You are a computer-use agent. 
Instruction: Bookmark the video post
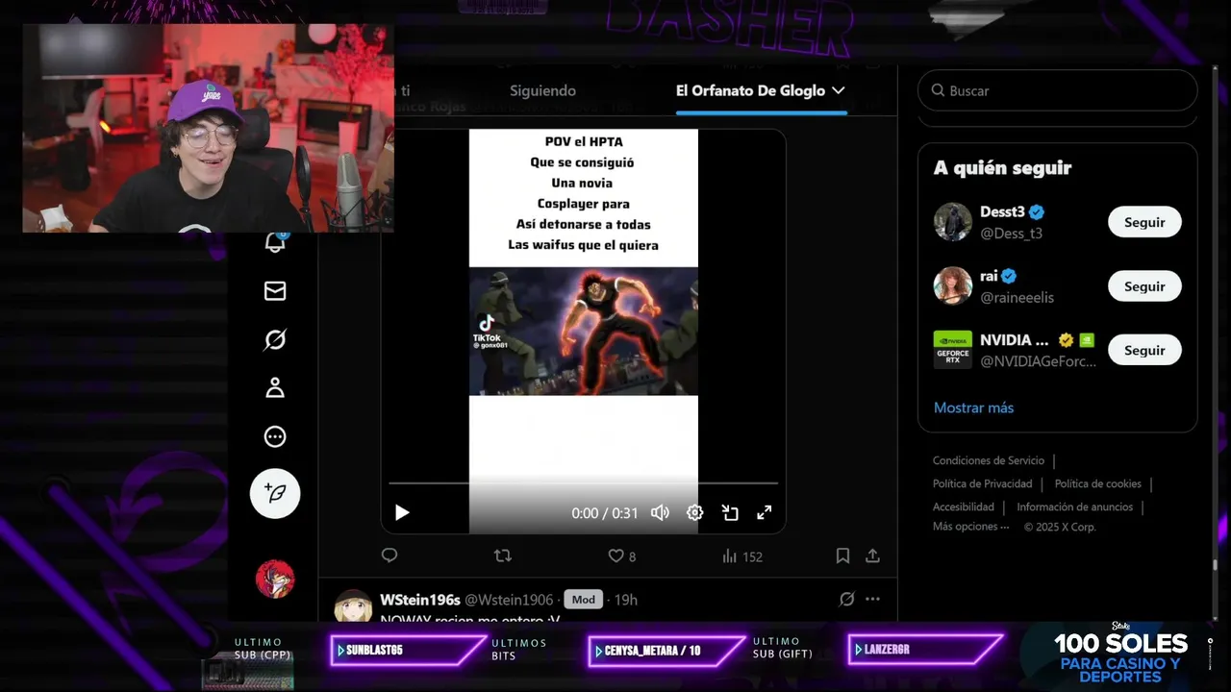pyautogui.click(x=842, y=556)
